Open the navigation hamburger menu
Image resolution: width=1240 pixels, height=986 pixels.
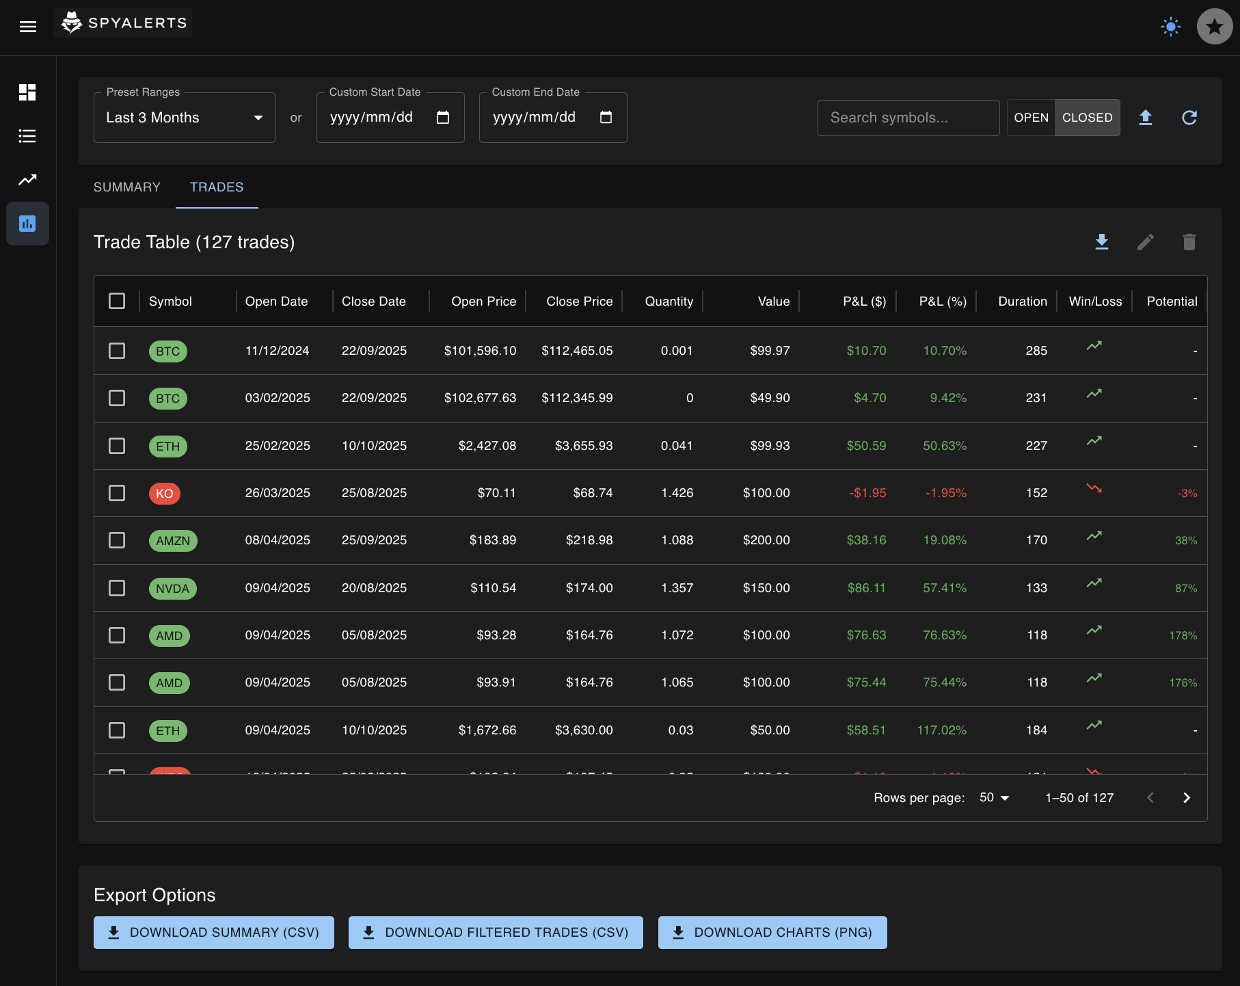(28, 26)
